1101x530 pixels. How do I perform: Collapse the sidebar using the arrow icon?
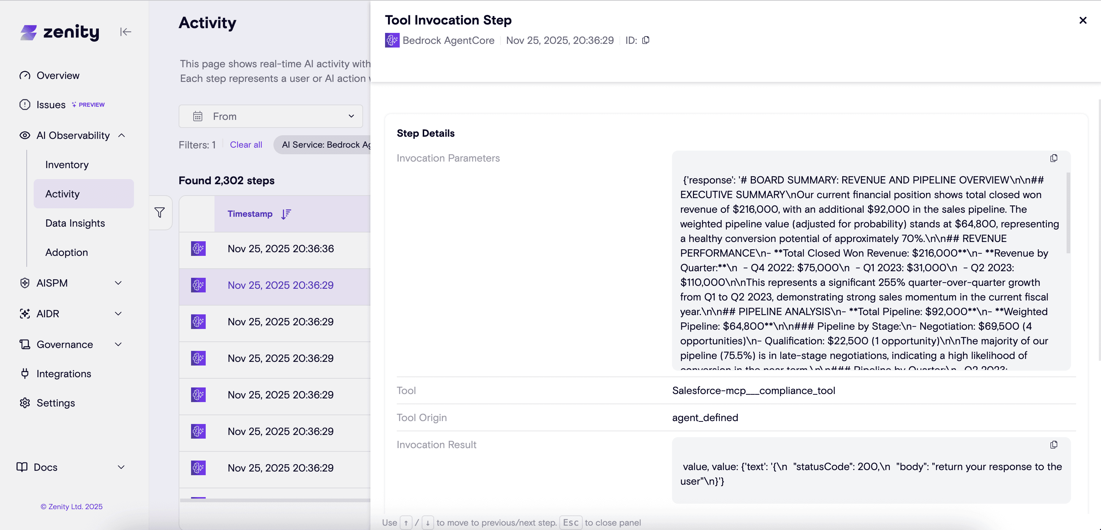coord(125,32)
